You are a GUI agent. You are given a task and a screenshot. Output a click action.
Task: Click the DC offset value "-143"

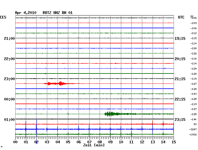click(193, 94)
